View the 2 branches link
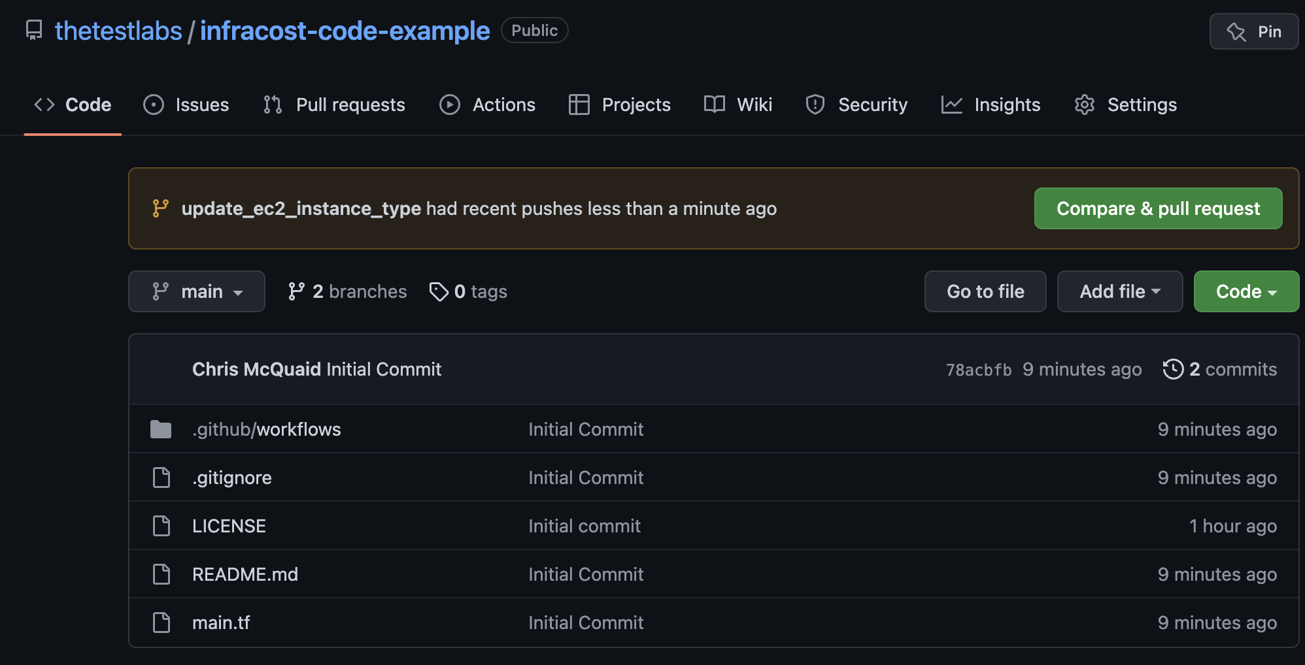The image size is (1305, 665). pos(347,291)
